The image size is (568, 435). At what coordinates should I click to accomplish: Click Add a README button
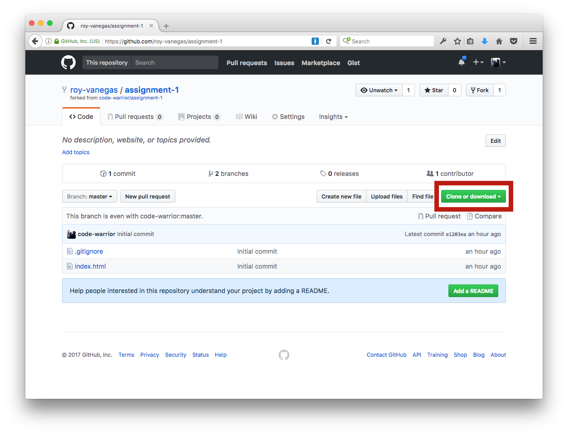pos(473,291)
